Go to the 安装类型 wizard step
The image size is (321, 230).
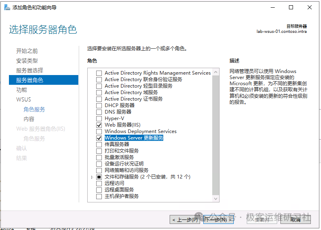27,61
